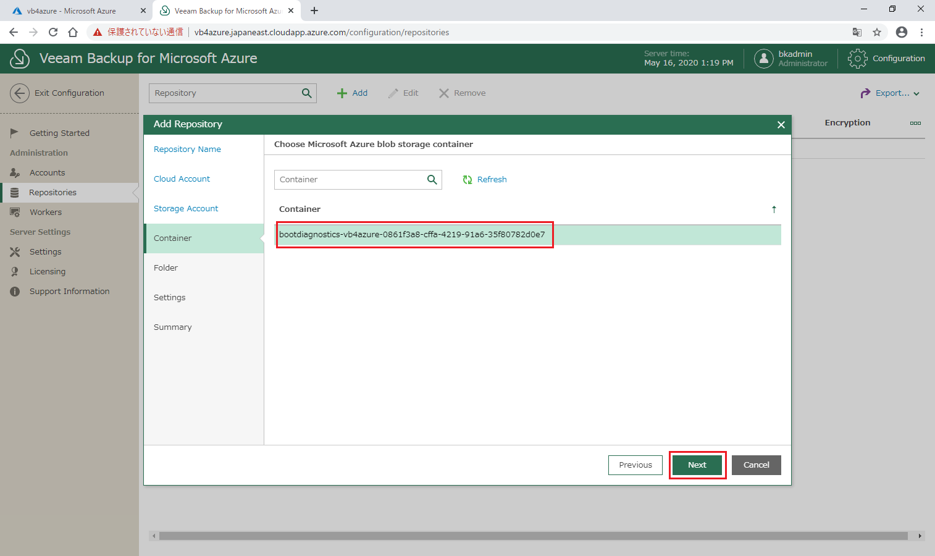Screen dimensions: 935x556
Task: Click the Workers icon in sidebar
Action: (x=15, y=212)
